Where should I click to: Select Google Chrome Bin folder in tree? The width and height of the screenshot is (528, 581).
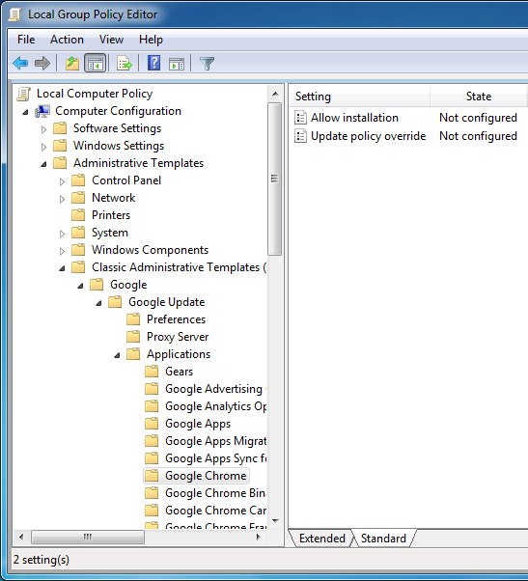215,493
